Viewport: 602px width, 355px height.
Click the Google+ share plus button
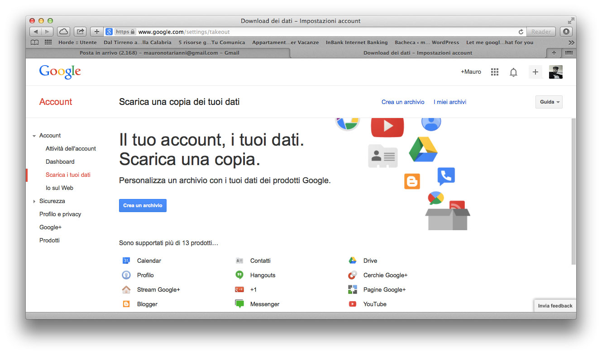point(535,72)
